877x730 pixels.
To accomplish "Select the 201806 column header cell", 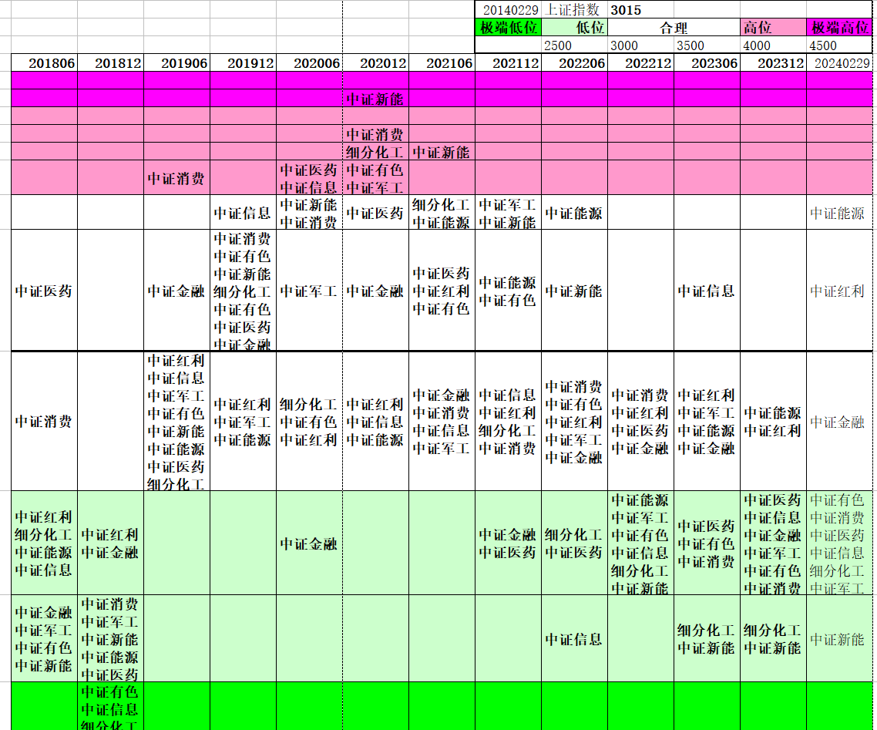I will (x=44, y=62).
